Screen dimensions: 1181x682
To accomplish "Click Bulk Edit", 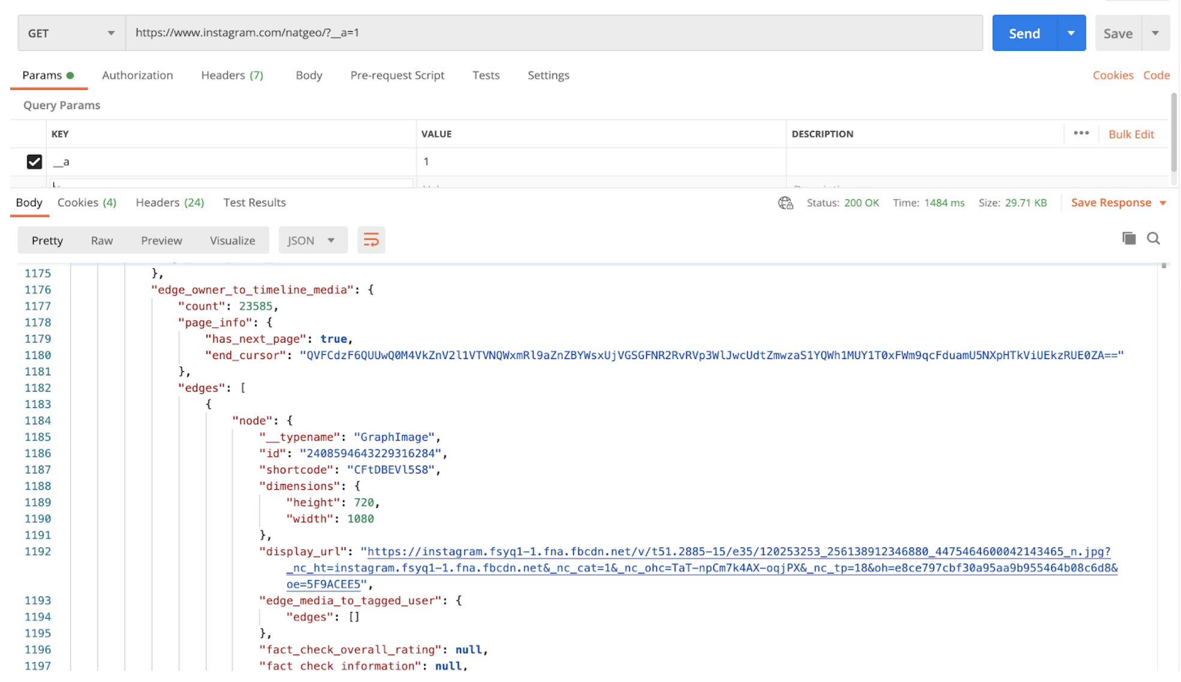I will point(1131,134).
